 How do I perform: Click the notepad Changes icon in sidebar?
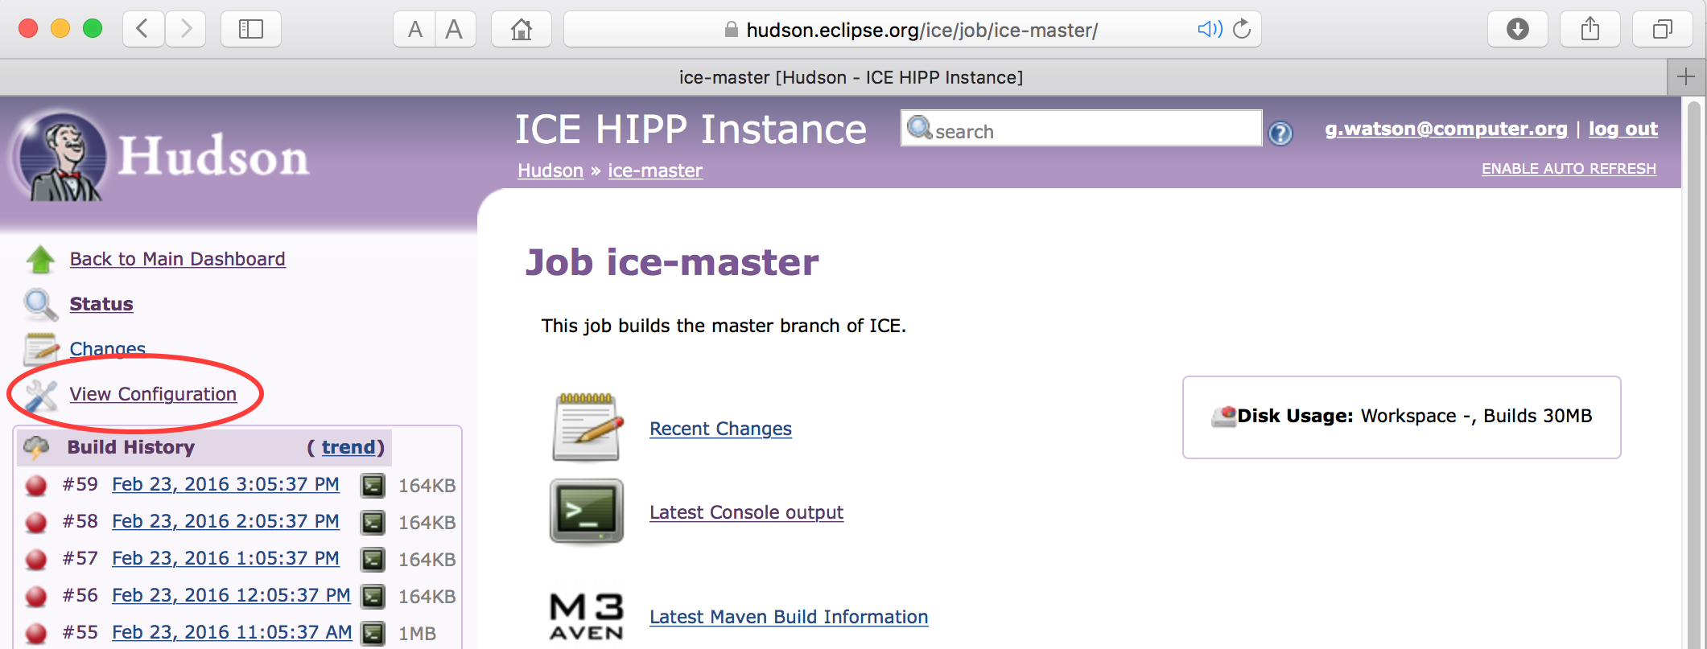[x=41, y=349]
